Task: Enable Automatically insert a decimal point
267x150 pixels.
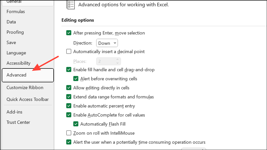Action: point(69,51)
